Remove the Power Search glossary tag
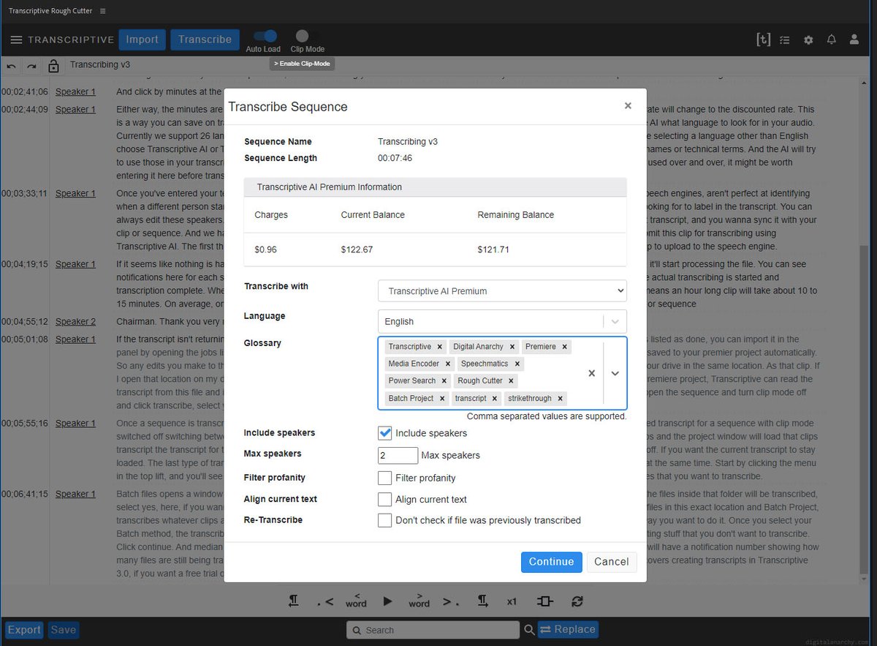Image resolution: width=877 pixels, height=646 pixels. pos(444,380)
